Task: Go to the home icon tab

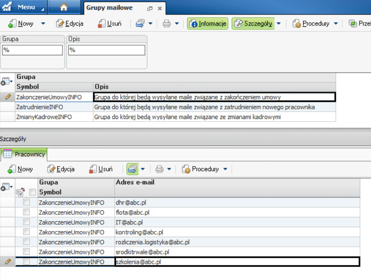Action: point(64,7)
